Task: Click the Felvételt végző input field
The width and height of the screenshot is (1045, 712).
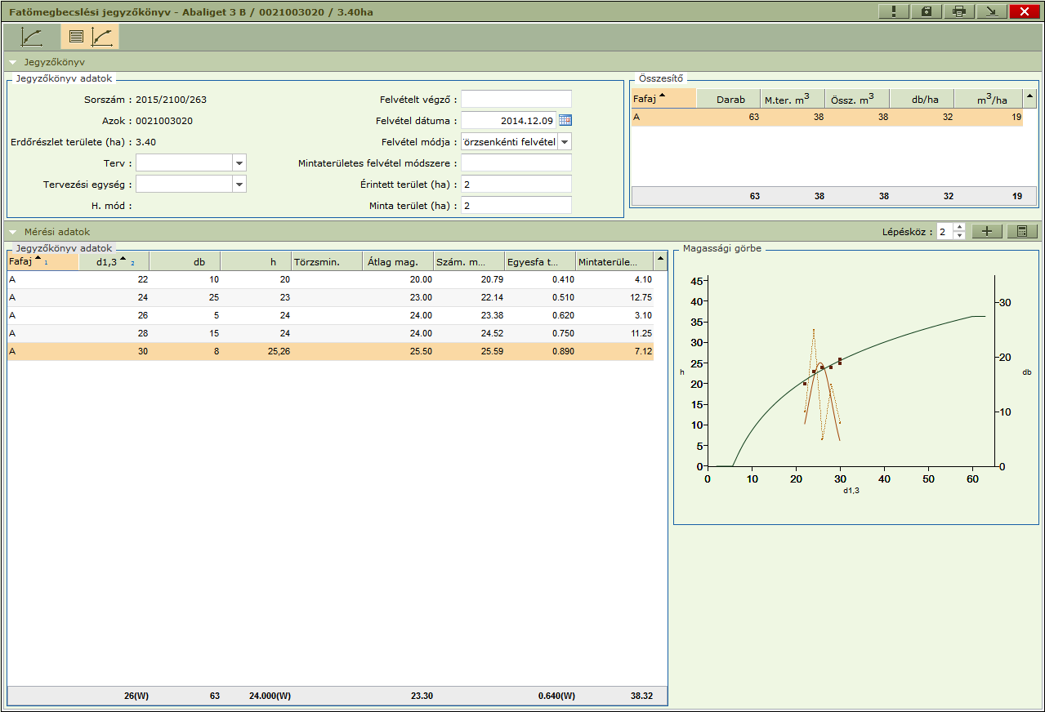Action: (516, 99)
